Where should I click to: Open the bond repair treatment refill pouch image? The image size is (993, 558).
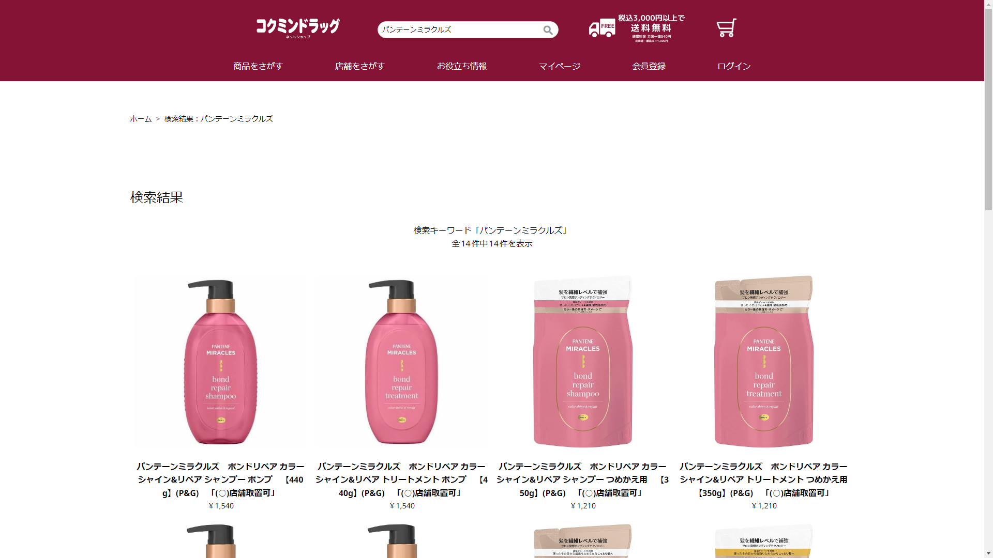point(764,362)
